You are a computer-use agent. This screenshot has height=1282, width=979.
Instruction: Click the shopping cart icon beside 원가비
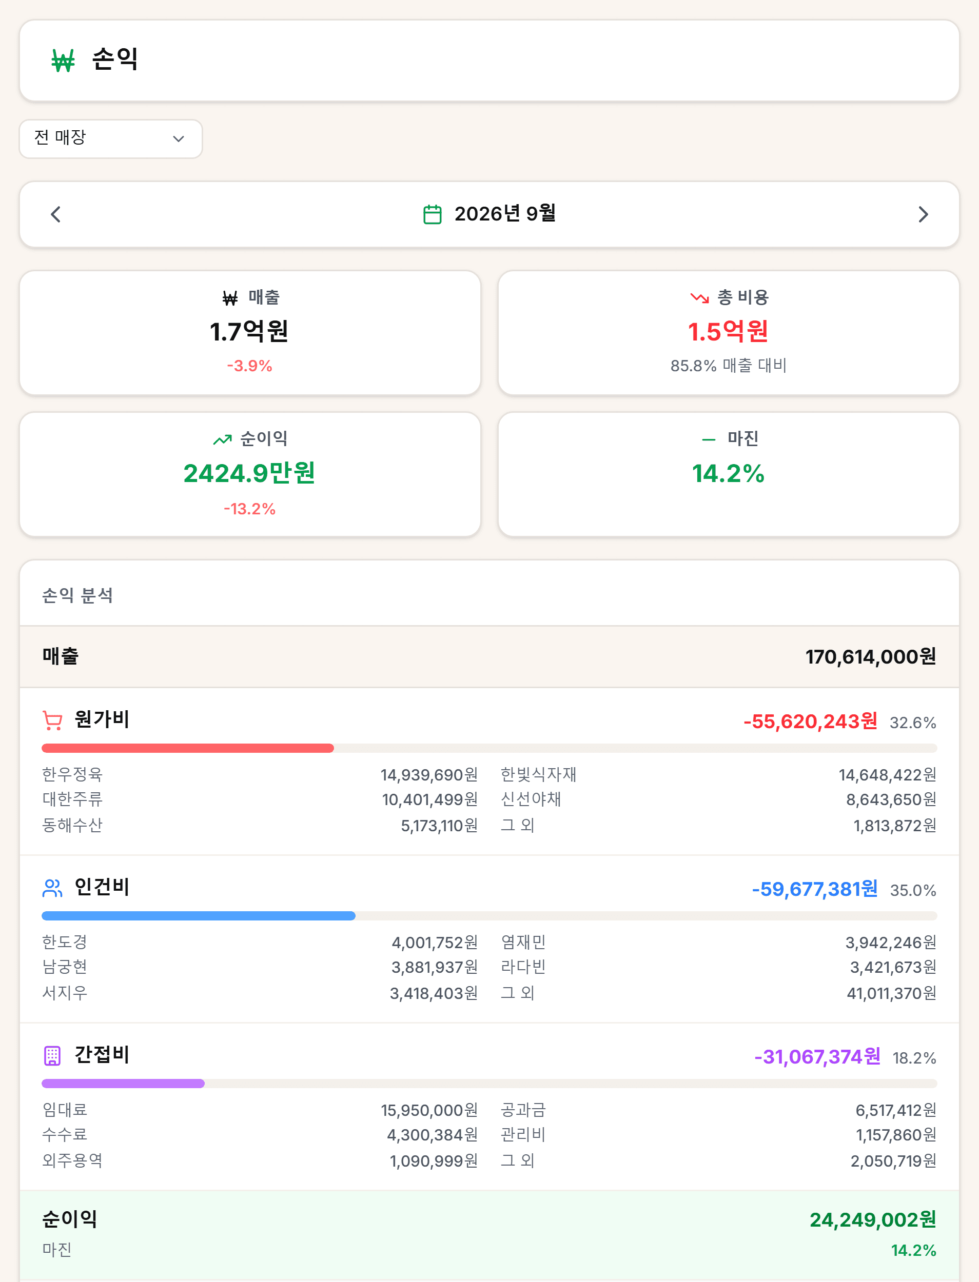[52, 720]
